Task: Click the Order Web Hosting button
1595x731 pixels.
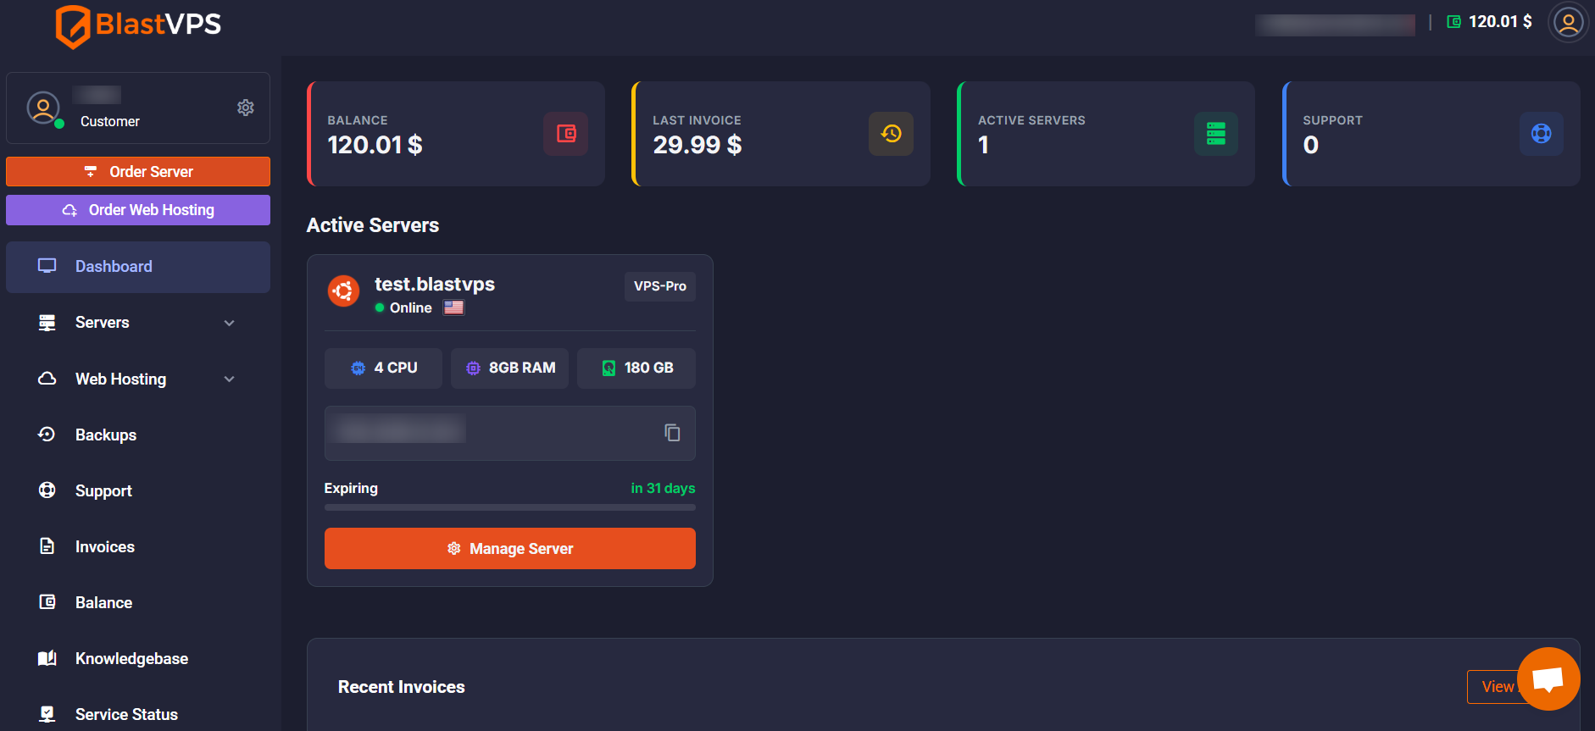Action: tap(138, 210)
